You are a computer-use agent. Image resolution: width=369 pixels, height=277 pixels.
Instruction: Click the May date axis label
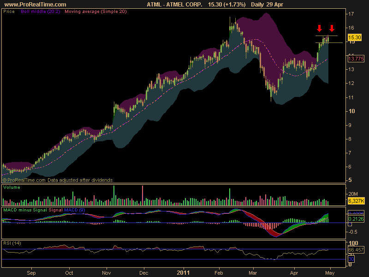point(330,273)
